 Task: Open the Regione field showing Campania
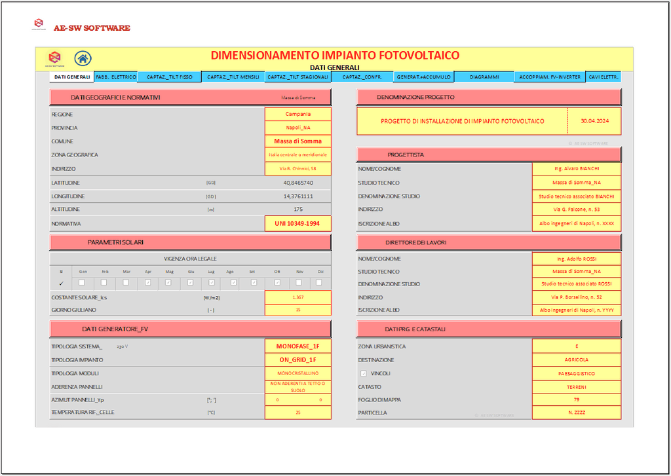[298, 114]
